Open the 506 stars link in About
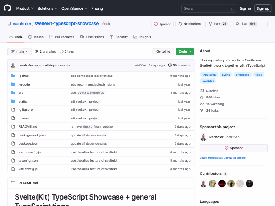 (x=210, y=97)
